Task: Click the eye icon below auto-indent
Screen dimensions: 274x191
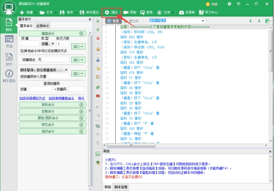Action: pos(98,162)
